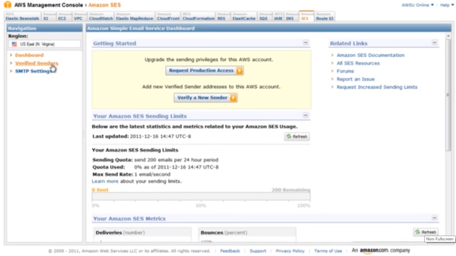
Task: Open the Terms of Use link
Action: (x=328, y=251)
